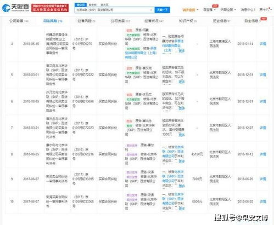The height and width of the screenshot is (225, 274).
Task: Open 详情 for row 4 Shanghai court case
Action: pyautogui.click(x=263, y=44)
